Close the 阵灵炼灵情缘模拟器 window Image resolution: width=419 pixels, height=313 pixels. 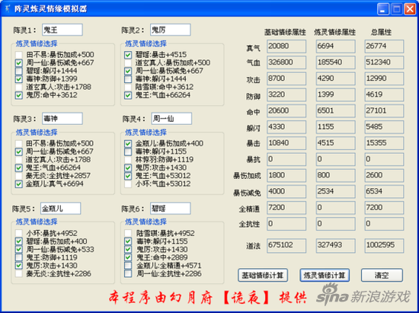coord(410,9)
